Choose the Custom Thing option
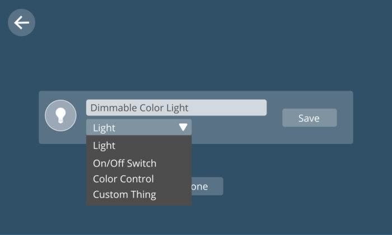This screenshot has height=235, width=392. pos(124,195)
